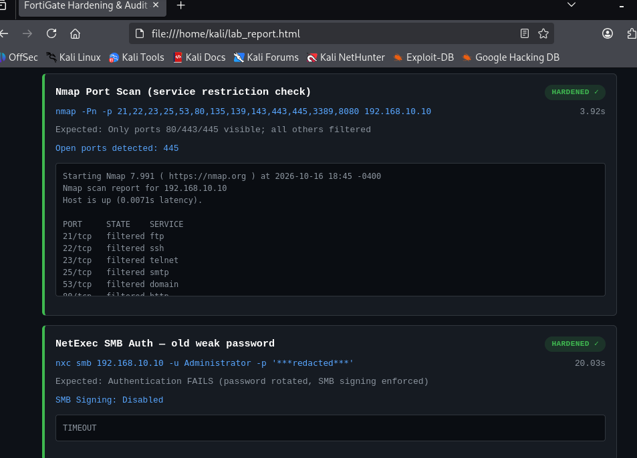Screen dimensions: 637x458
Task: Click the HARDENED badge on the NetExec SMB Auth card
Action: (575, 344)
